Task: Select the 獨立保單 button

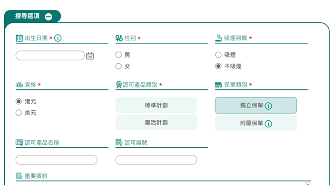Action: pos(256,106)
